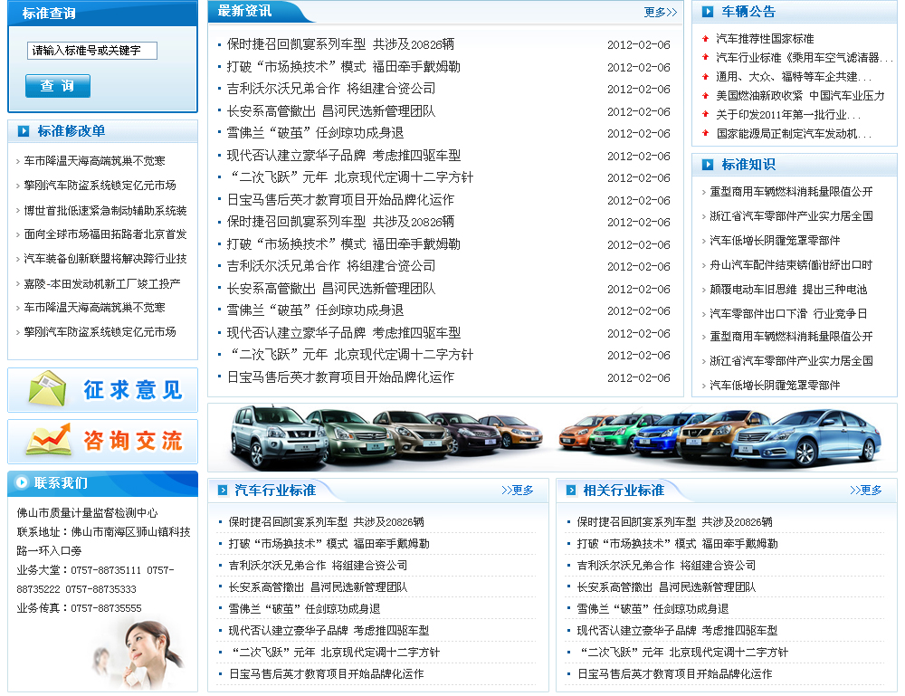Click blue arrow icon beside 标准知识 heading

(x=707, y=165)
